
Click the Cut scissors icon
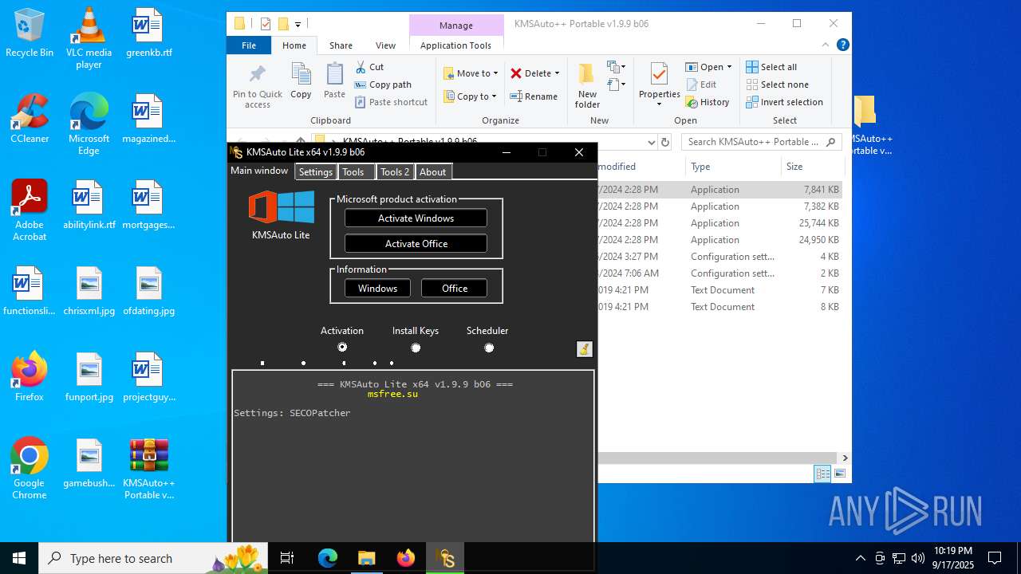coord(361,67)
